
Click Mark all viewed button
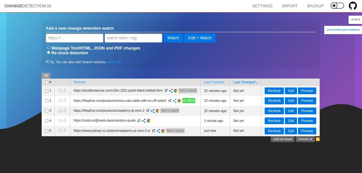pos(283,139)
